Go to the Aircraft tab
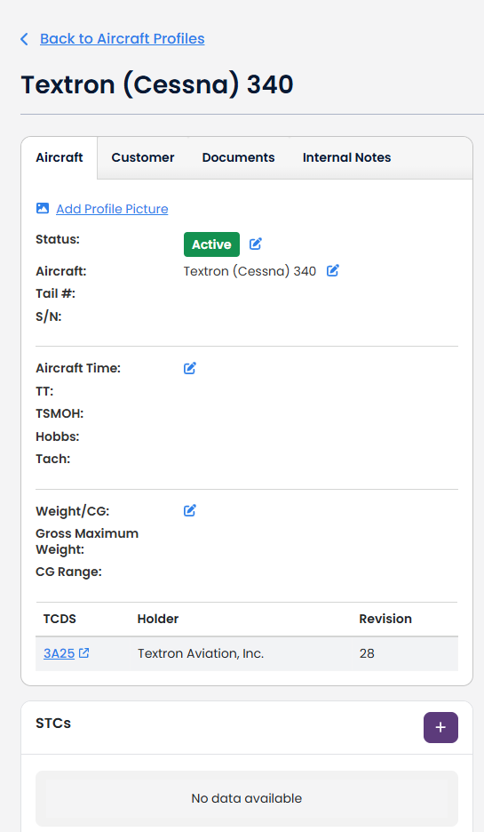This screenshot has height=832, width=484. pos(60,157)
